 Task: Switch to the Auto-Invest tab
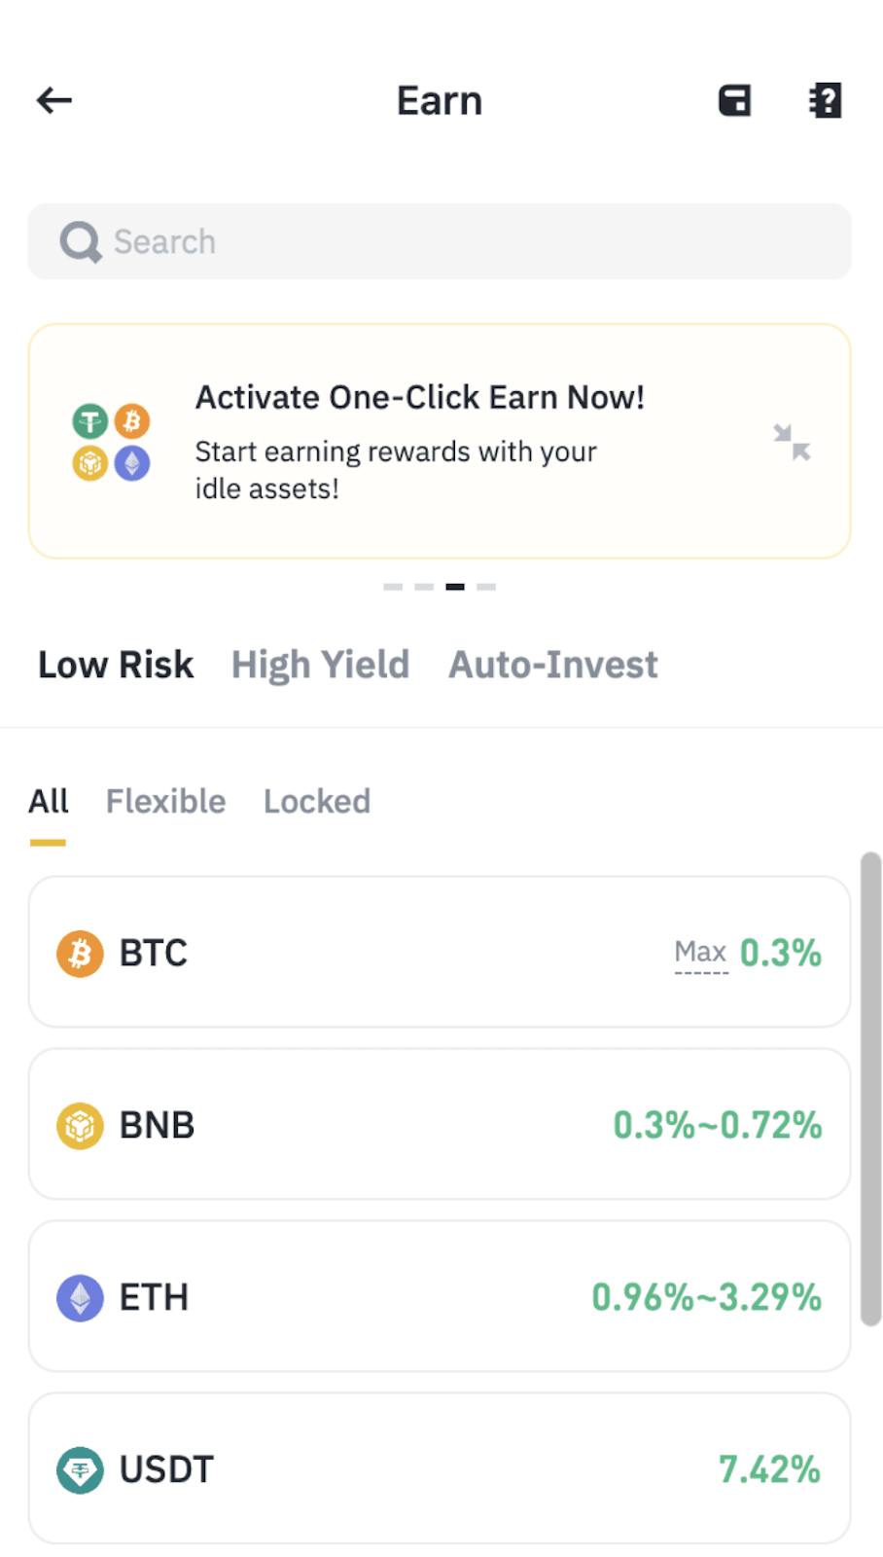pyautogui.click(x=552, y=666)
